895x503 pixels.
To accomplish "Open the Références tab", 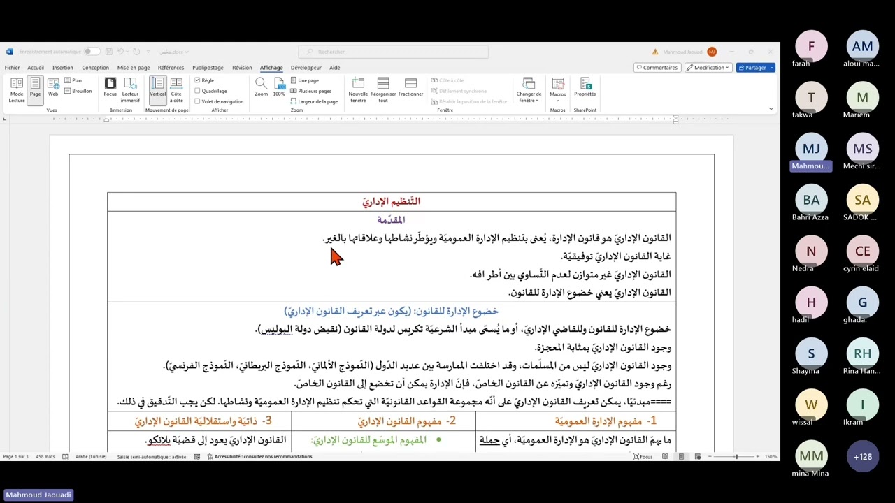I will (171, 68).
